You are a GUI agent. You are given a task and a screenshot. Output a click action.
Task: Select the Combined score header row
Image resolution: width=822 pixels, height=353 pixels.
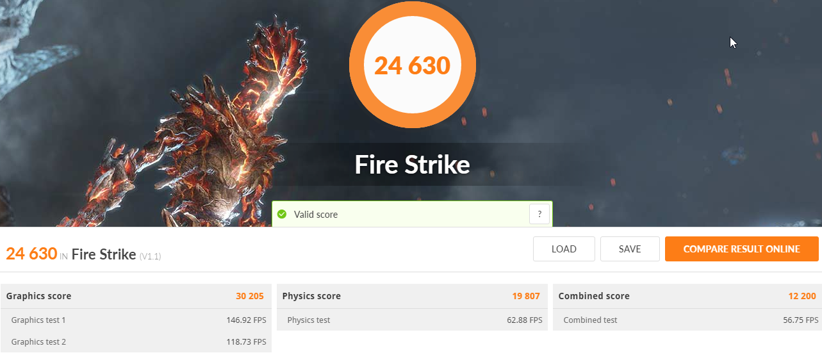pos(687,296)
